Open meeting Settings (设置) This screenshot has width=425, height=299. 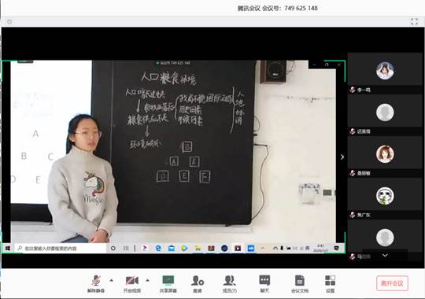330,283
